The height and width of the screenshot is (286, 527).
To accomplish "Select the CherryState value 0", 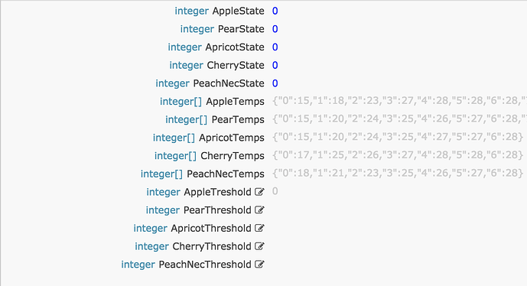I will 275,66.
